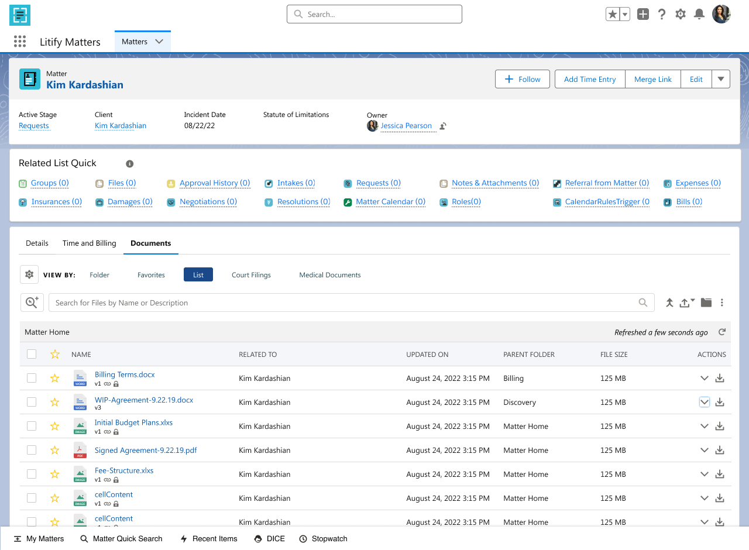Open the App Launcher dots grid

(20, 42)
